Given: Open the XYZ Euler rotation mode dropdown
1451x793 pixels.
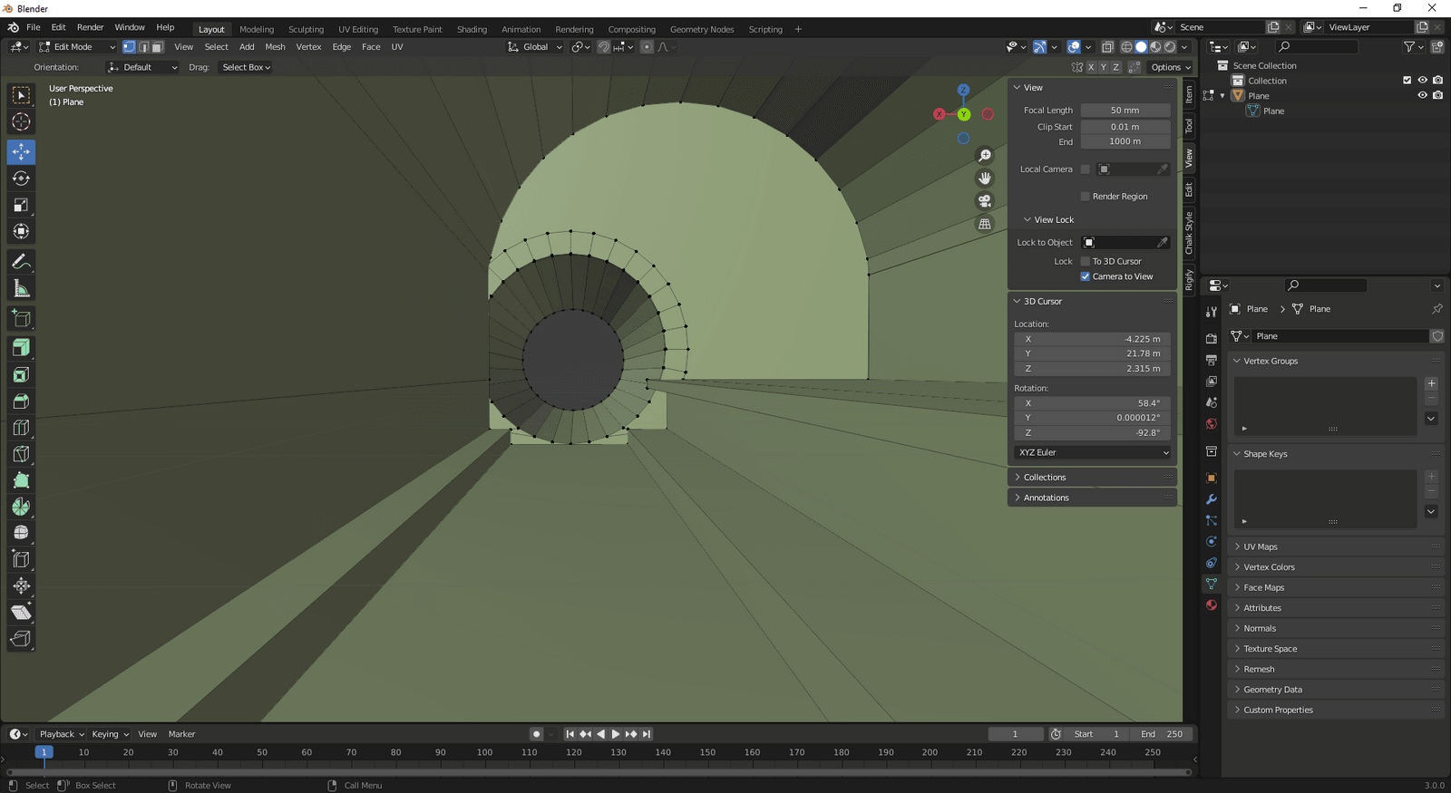Looking at the screenshot, I should (x=1093, y=452).
